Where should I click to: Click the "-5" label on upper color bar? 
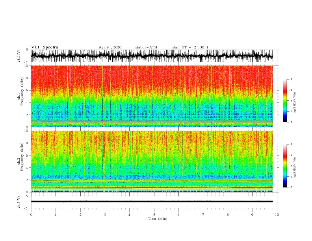click(x=291, y=101)
